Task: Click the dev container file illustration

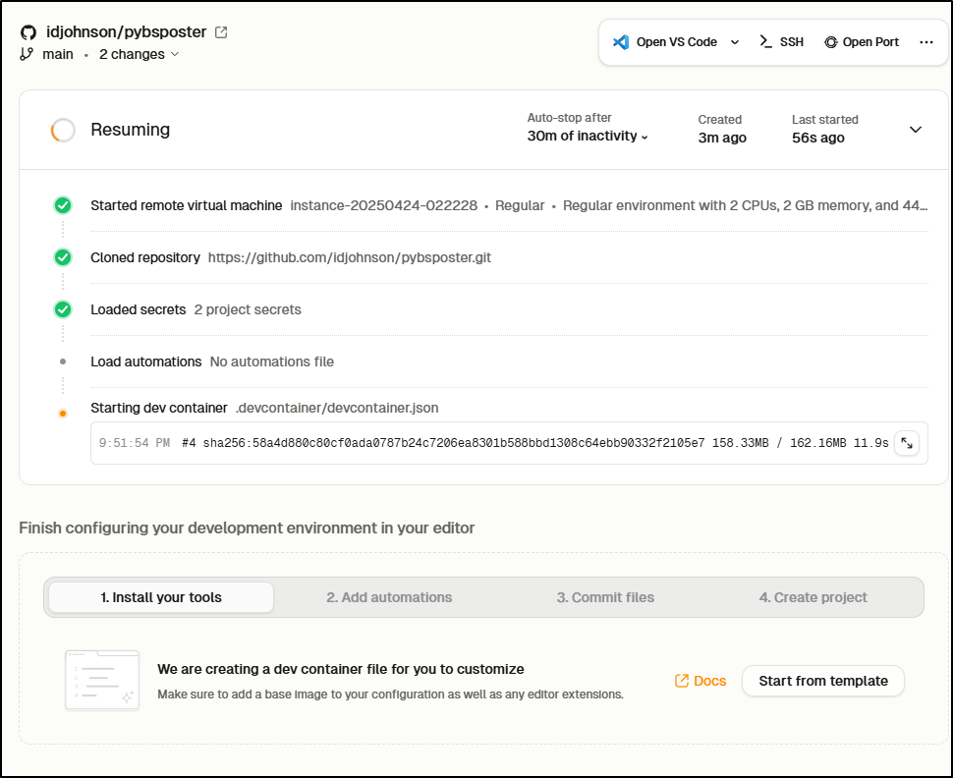Action: coord(102,680)
